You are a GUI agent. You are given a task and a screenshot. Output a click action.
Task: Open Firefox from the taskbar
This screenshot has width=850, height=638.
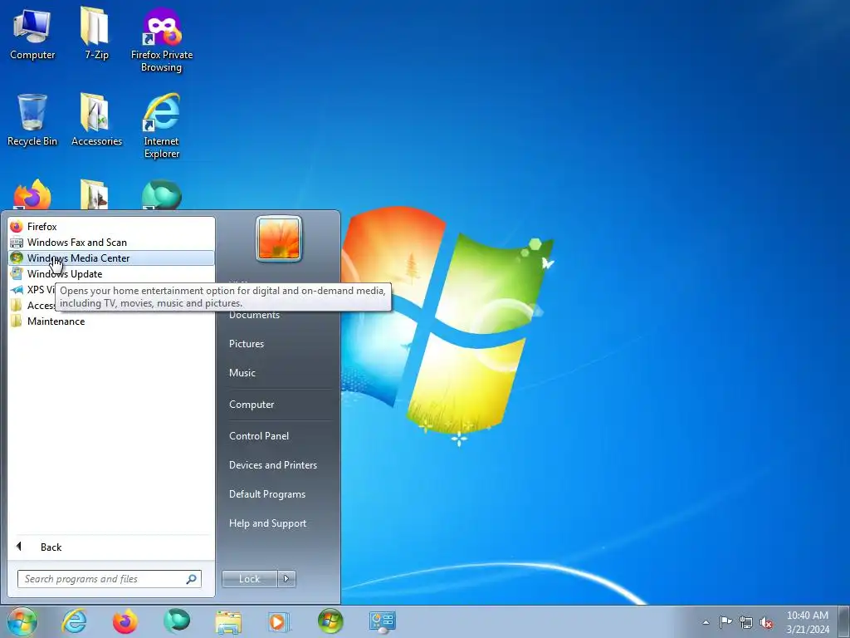(125, 621)
